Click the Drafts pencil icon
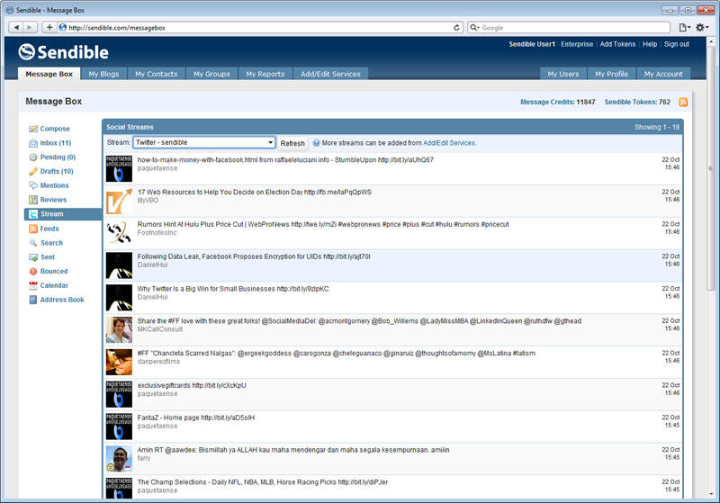Image resolution: width=720 pixels, height=503 pixels. pyautogui.click(x=33, y=172)
